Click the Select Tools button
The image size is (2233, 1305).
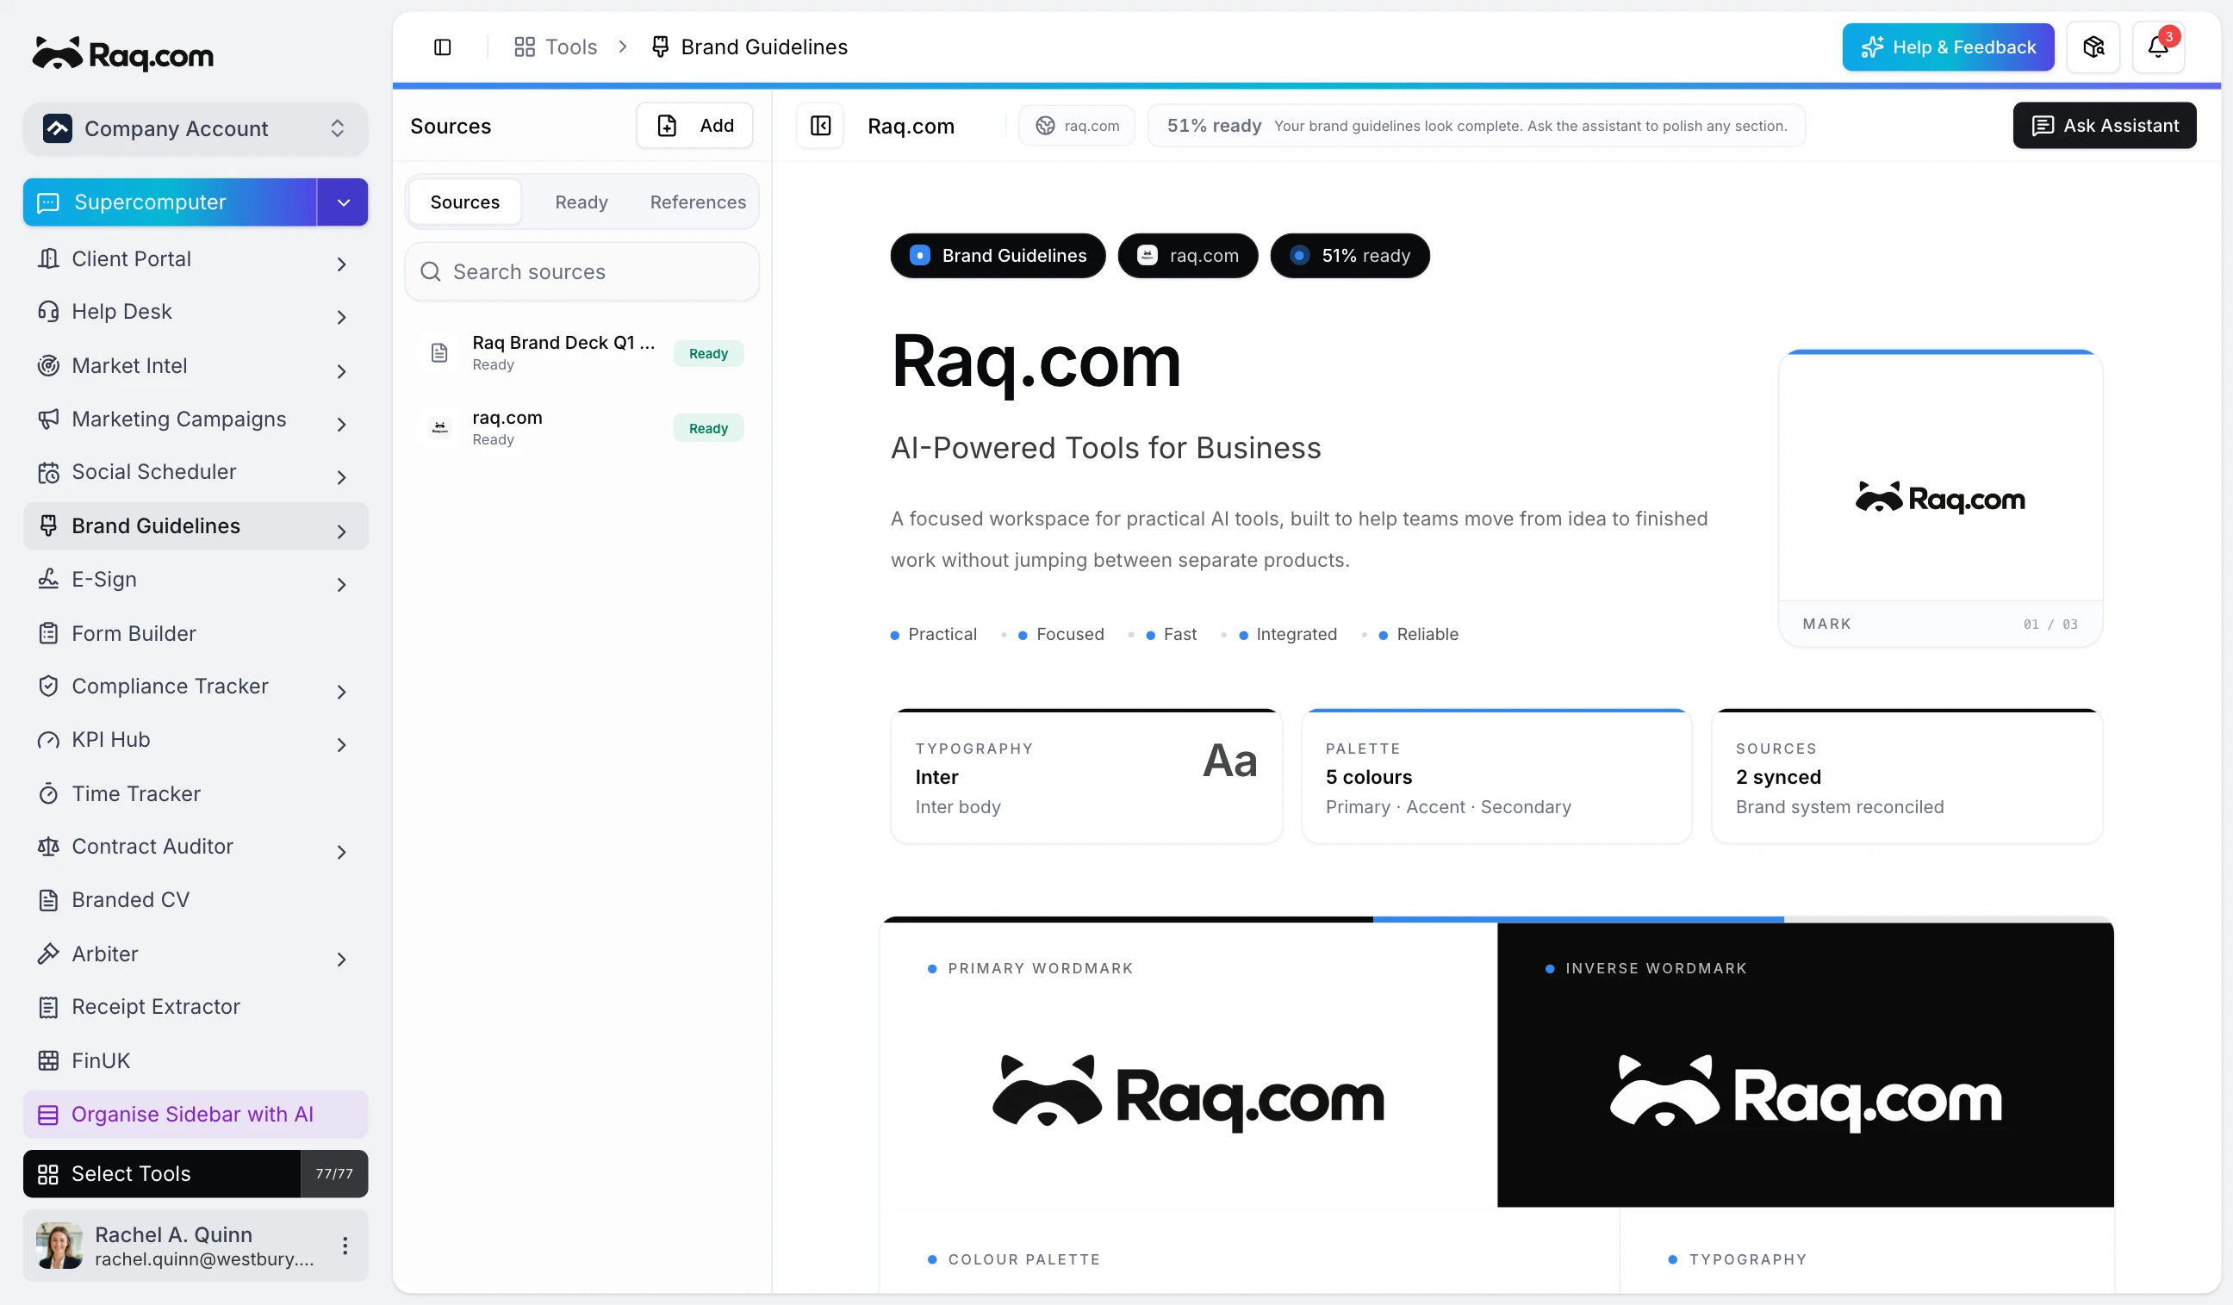coord(161,1174)
